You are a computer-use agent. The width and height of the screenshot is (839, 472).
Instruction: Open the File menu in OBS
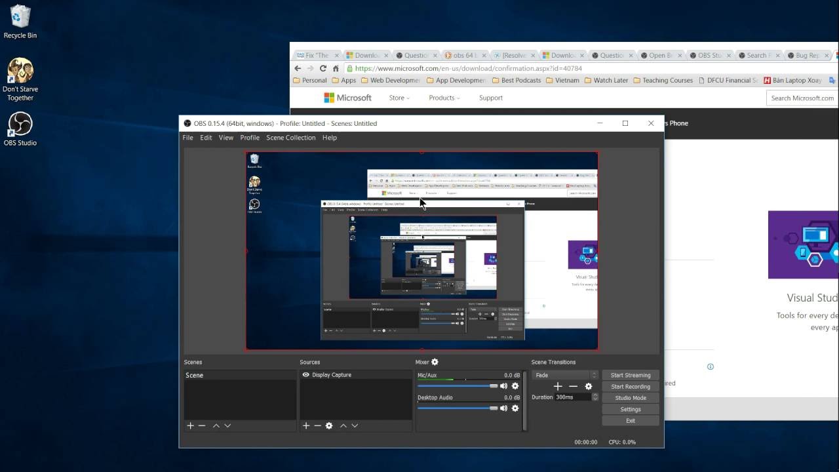click(187, 138)
